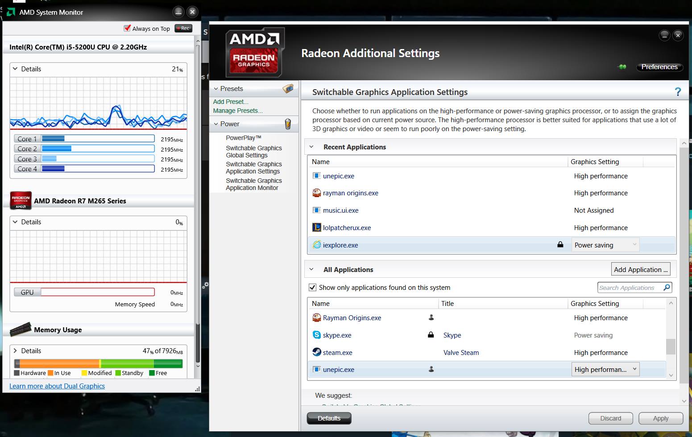Image resolution: width=692 pixels, height=437 pixels.
Task: Click the Add Application button
Action: pos(641,269)
